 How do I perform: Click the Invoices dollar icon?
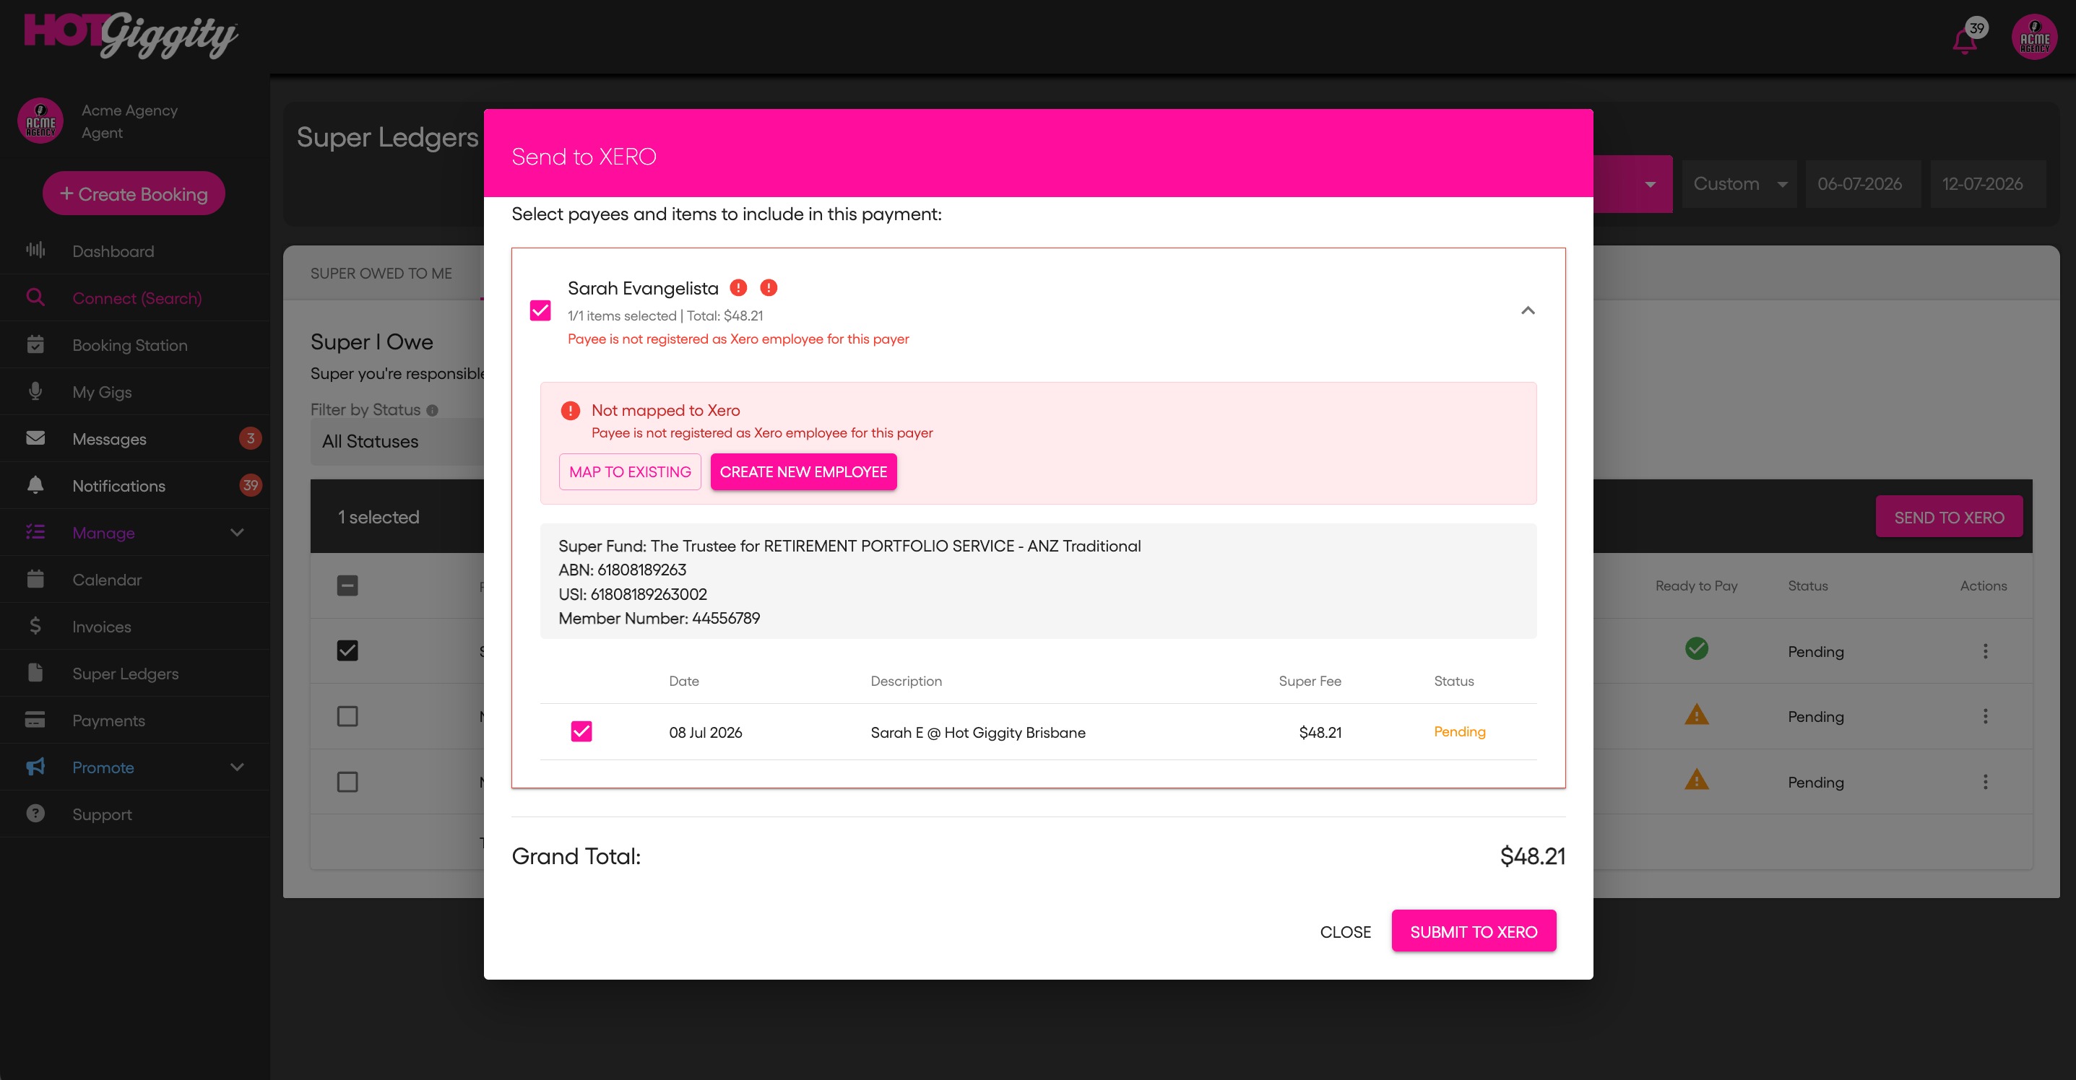pyautogui.click(x=35, y=626)
